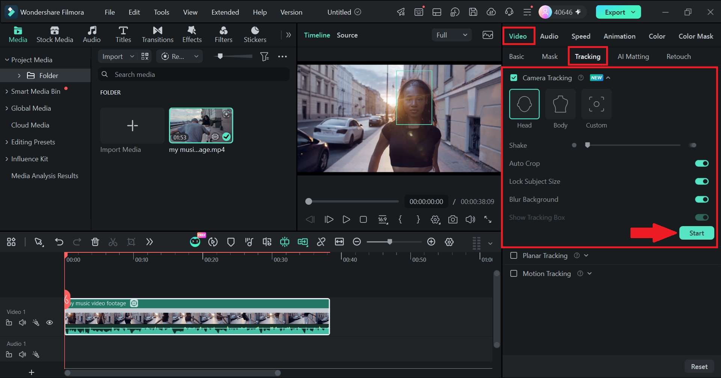This screenshot has height=378, width=721.
Task: Toggle the Blur Background switch
Action: click(x=701, y=199)
